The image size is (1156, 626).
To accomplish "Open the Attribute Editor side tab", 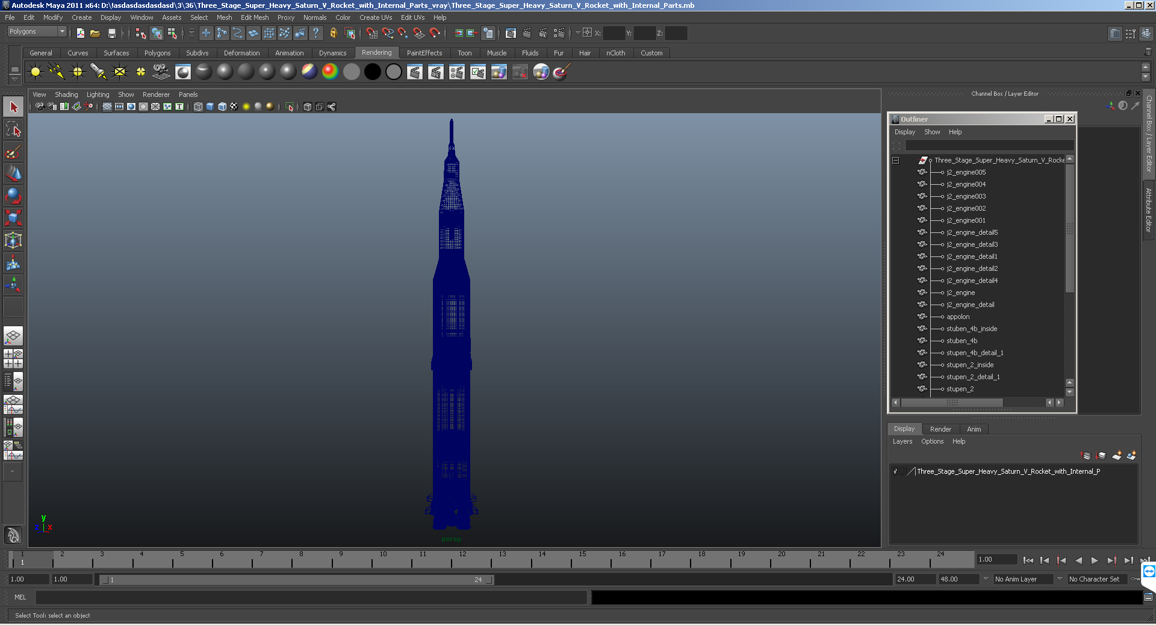I will click(1149, 210).
